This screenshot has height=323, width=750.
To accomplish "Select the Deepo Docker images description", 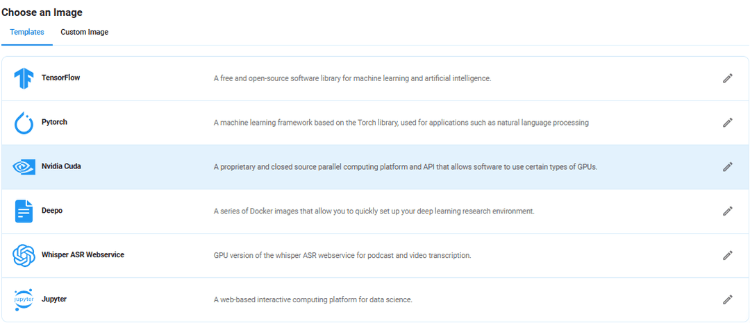I will tap(374, 211).
